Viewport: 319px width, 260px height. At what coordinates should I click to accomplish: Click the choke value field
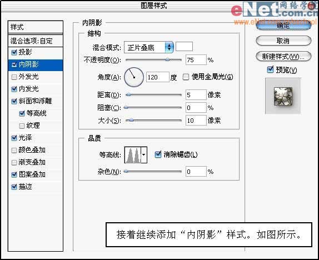[196, 108]
